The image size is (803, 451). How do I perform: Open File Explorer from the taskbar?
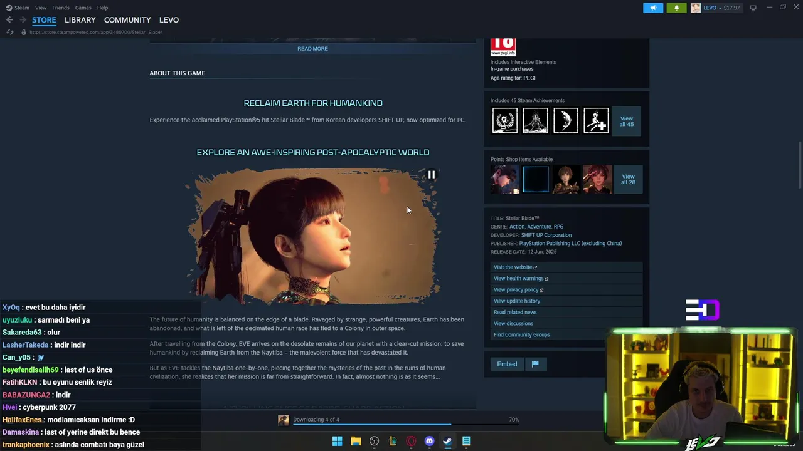point(356,441)
